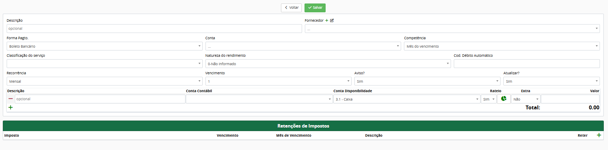Open the Forma Pagto. dropdown
This screenshot has width=608, height=150.
[104, 46]
